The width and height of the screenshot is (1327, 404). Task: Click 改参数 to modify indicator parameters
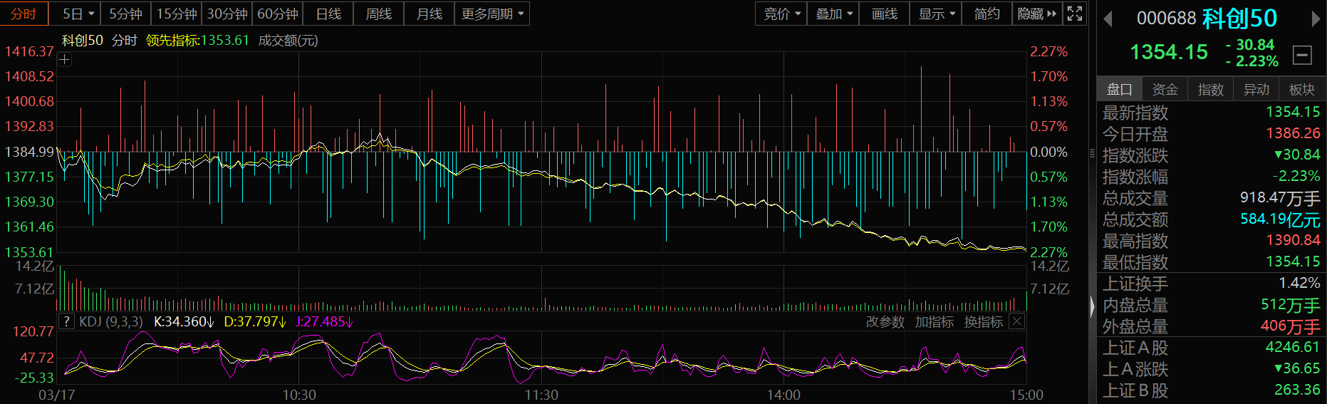pos(885,322)
